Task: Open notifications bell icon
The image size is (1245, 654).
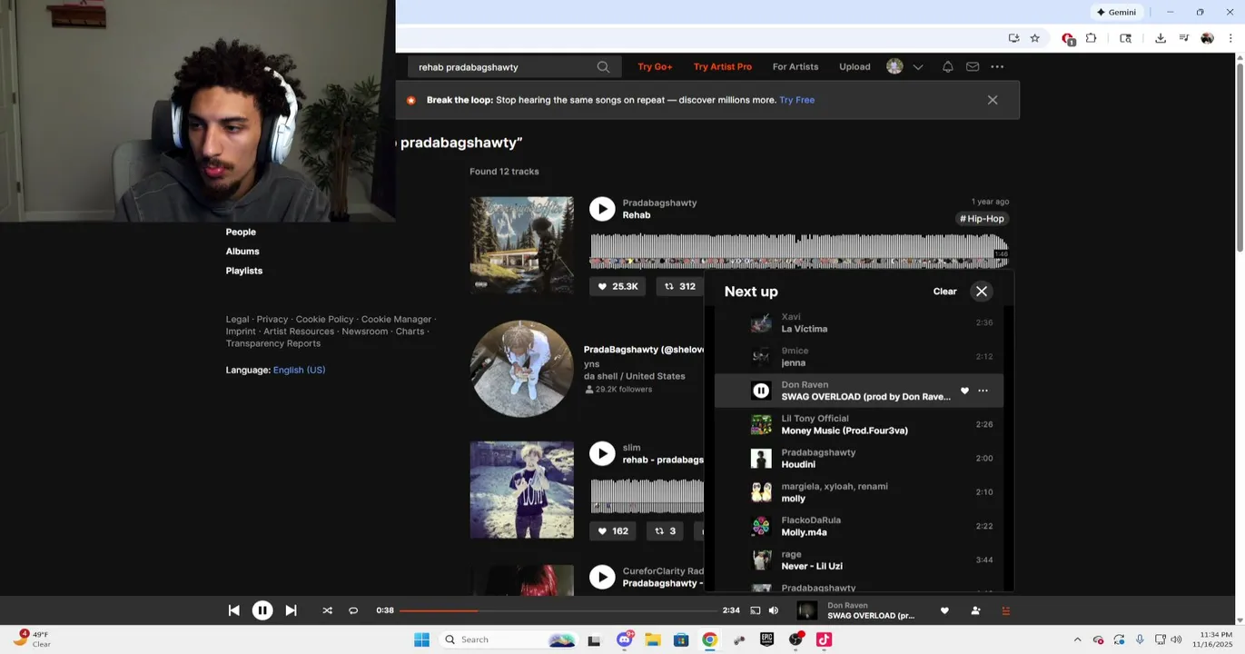Action: (x=947, y=67)
